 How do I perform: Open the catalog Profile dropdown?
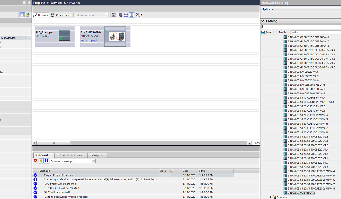[x=315, y=32]
